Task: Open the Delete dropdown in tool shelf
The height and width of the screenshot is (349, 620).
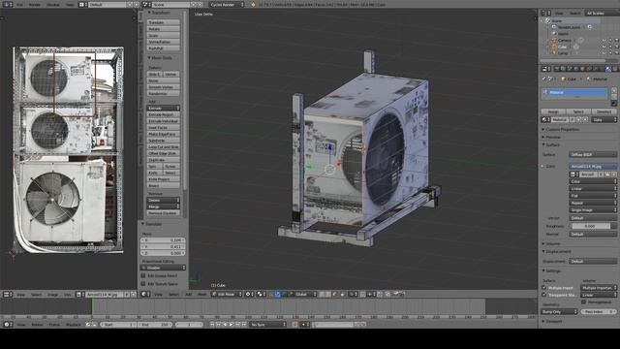Action: 164,201
